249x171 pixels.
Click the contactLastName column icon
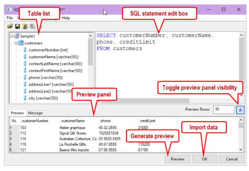pyautogui.click(x=25, y=64)
